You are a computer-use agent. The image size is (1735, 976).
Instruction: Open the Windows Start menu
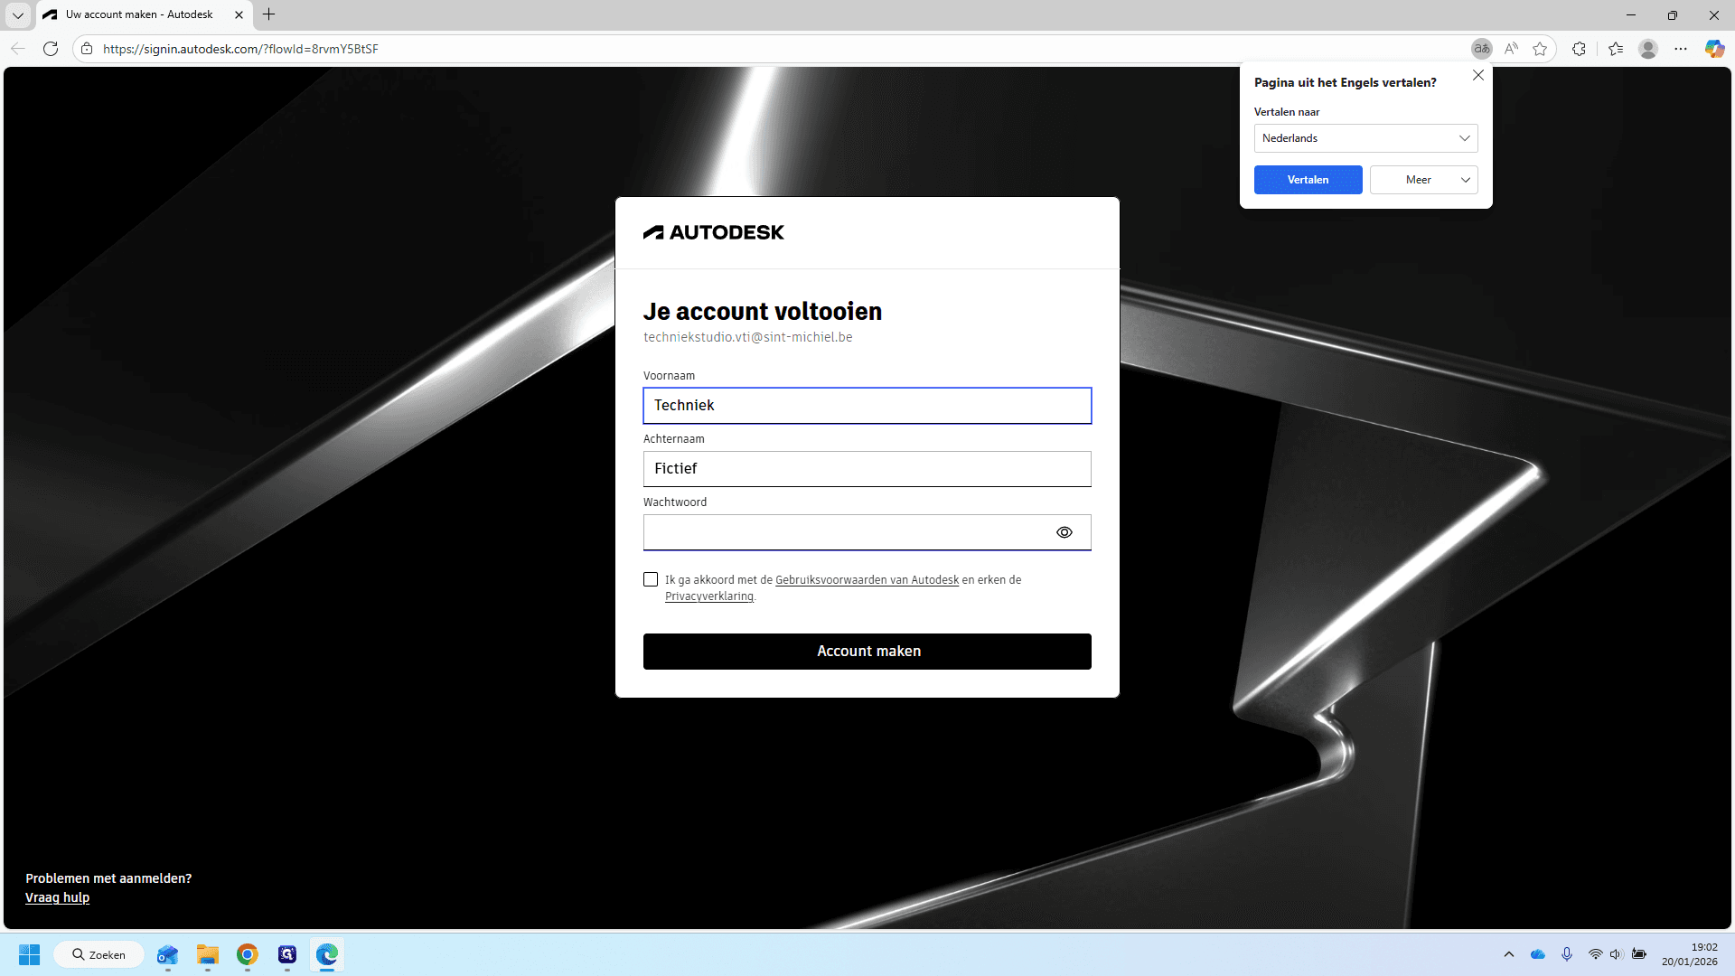30,954
